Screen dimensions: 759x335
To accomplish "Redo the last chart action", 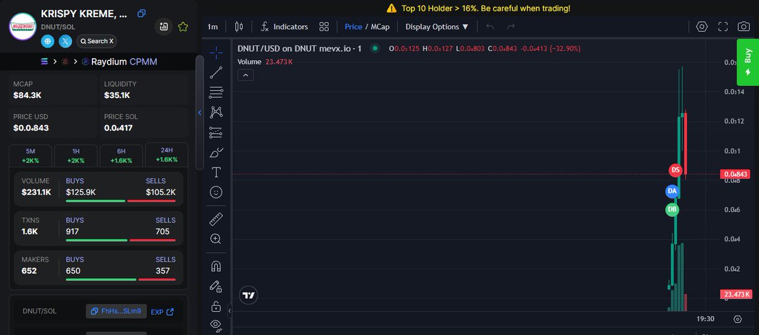I will [511, 27].
